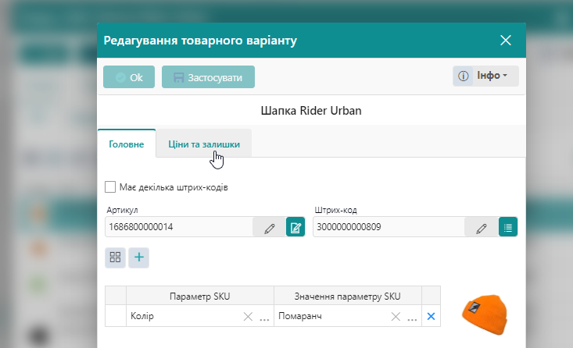This screenshot has height=348, width=573.
Task: Click the pencil icon in Штрих-код field
Action: pyautogui.click(x=482, y=228)
